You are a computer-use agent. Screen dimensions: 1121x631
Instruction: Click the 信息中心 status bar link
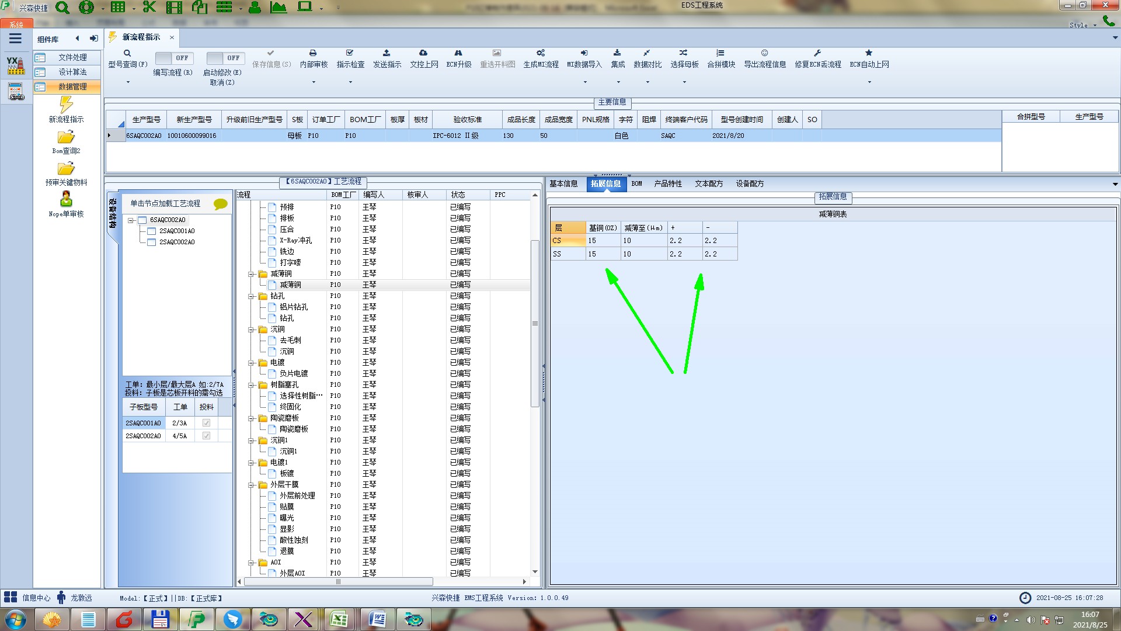coord(36,598)
